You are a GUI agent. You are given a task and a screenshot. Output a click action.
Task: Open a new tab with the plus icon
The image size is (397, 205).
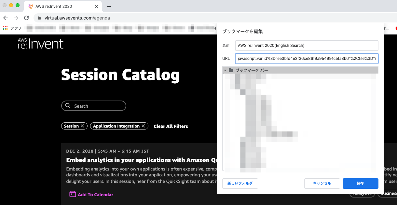(109, 7)
